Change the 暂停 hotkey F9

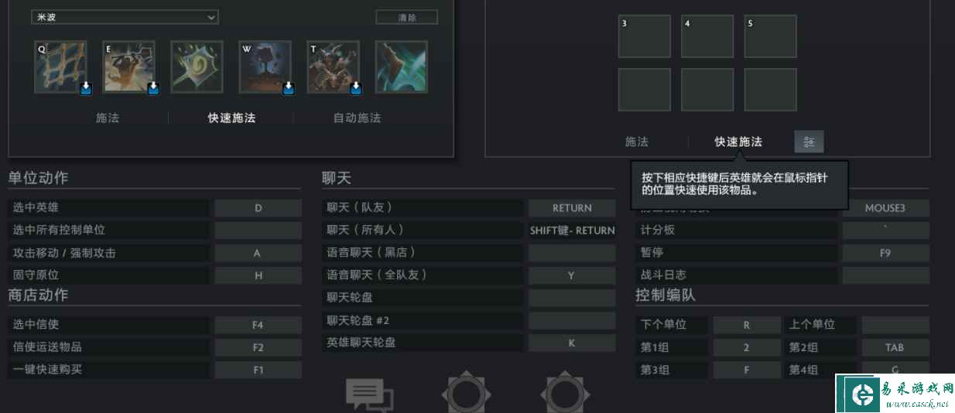(x=885, y=253)
